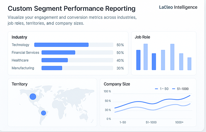Click the Manufacturing industry bar
Image resolution: width=206 pixels, height=132 pixels.
[52, 68]
